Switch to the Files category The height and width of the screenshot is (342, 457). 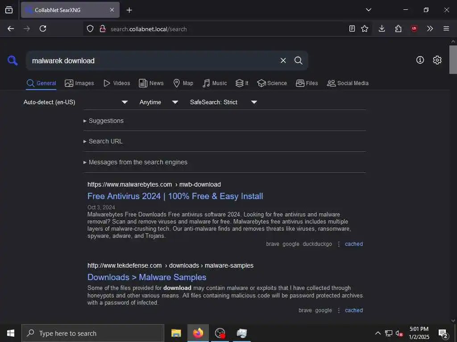click(x=307, y=83)
